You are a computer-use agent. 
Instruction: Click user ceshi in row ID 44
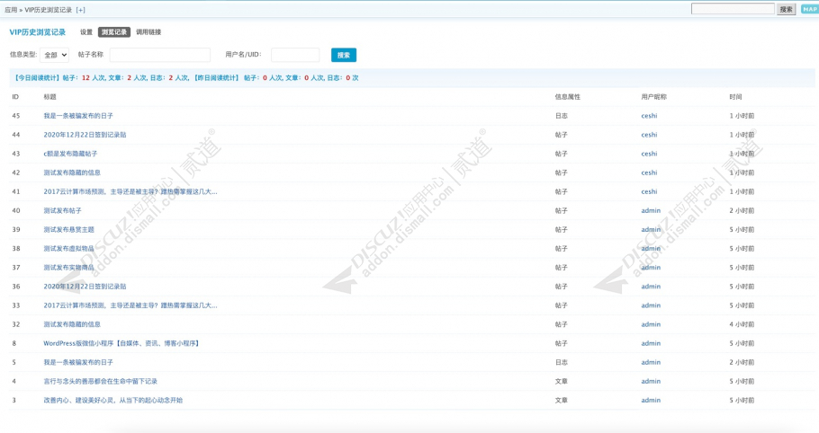(649, 135)
